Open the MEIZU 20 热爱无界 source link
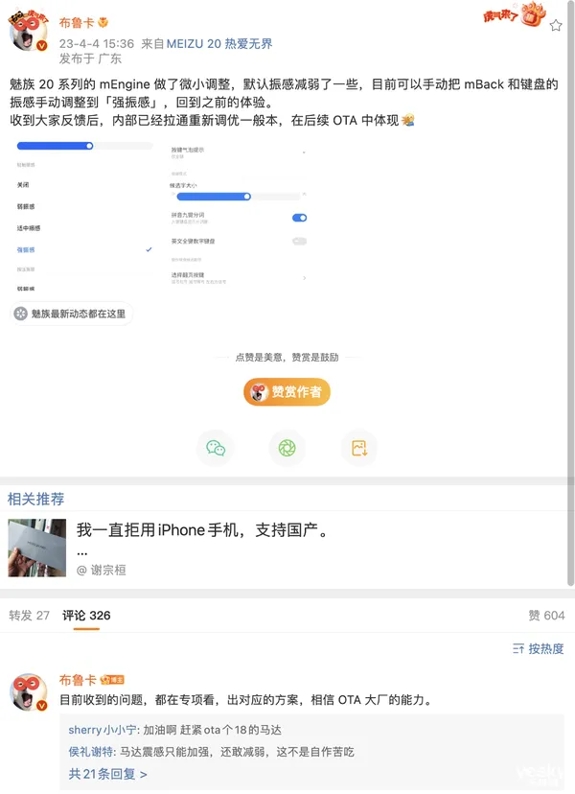The image size is (575, 794). tap(219, 43)
